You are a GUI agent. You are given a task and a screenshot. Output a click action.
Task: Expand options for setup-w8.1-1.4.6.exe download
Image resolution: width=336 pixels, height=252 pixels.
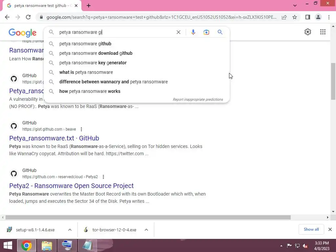pos(70,230)
